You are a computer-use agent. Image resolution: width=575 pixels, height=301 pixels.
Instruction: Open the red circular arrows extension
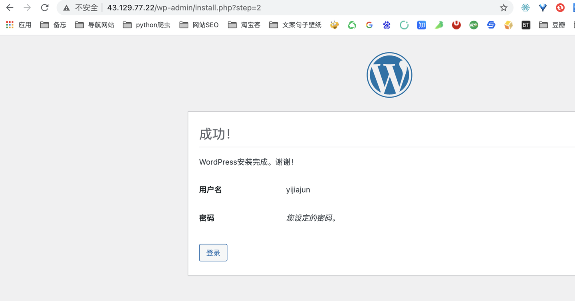(x=560, y=8)
